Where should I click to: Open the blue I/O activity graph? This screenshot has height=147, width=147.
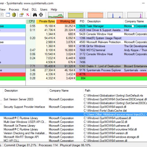115,15
